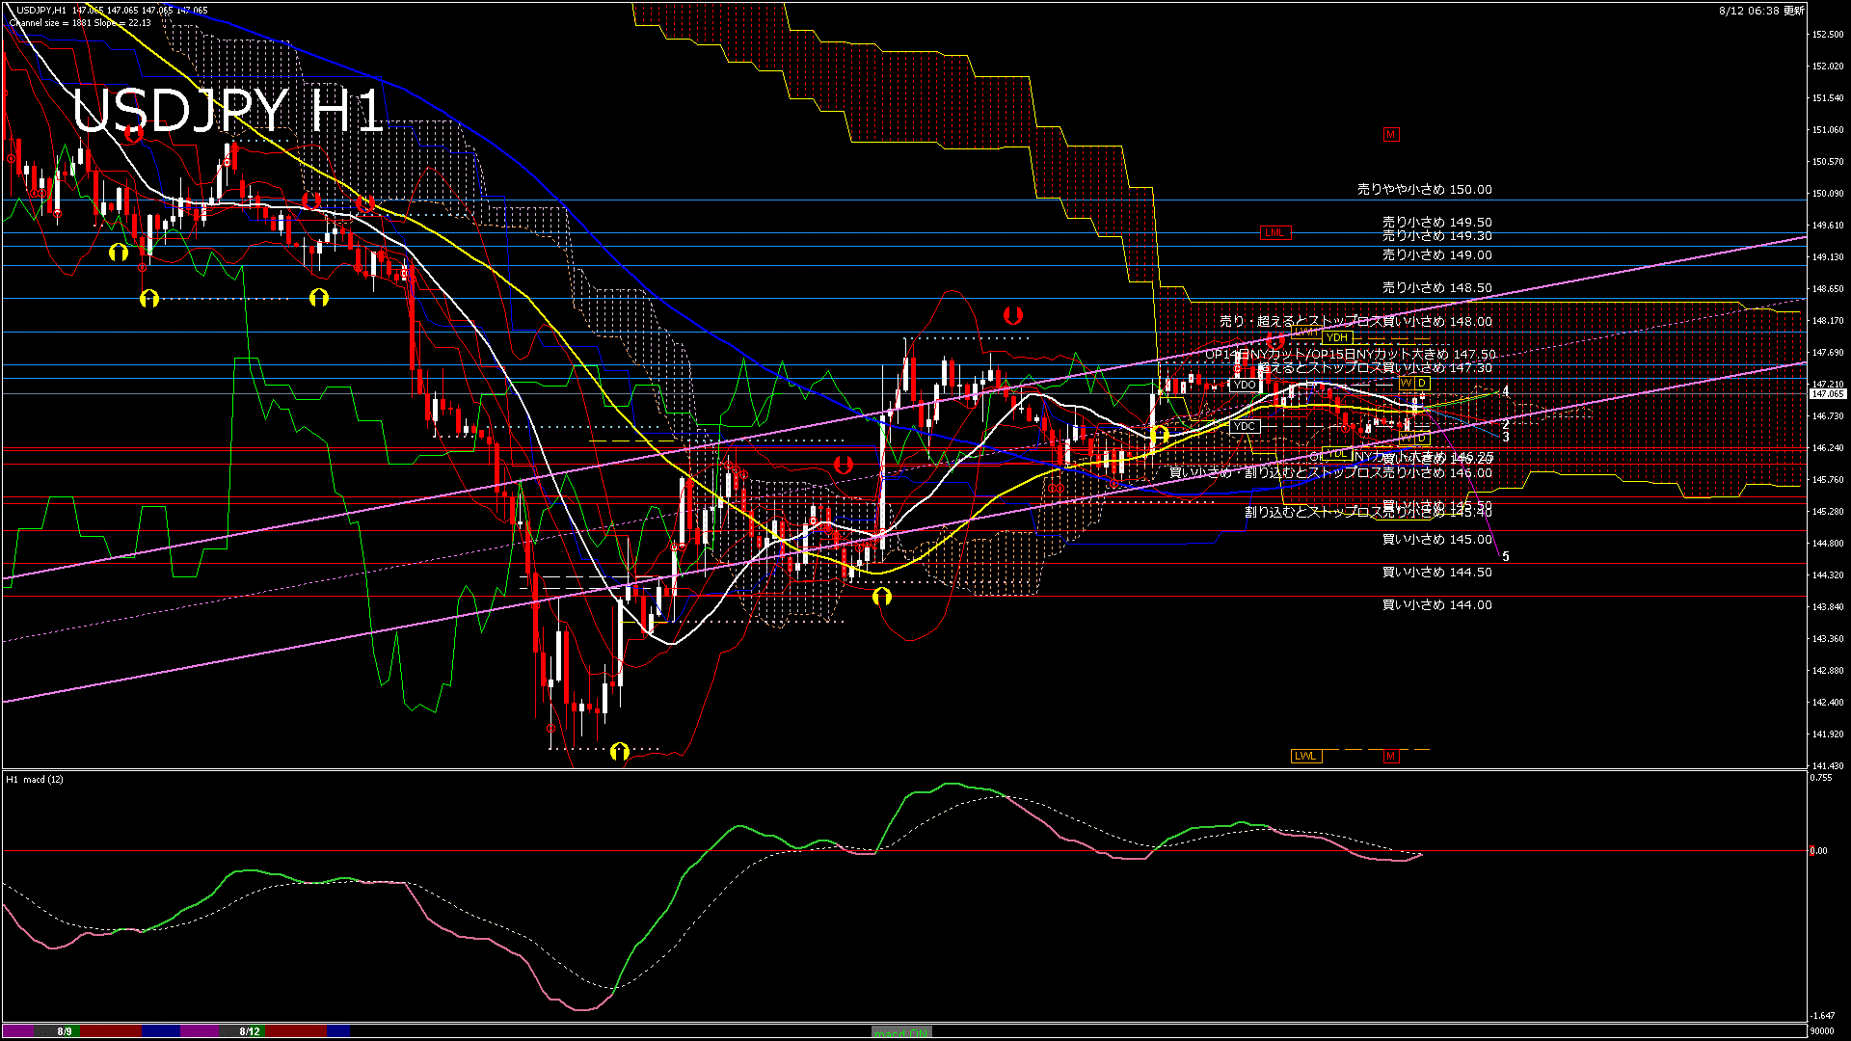Click the 8/12 date segment on session bar
Image resolution: width=1851 pixels, height=1041 pixels.
[250, 1031]
